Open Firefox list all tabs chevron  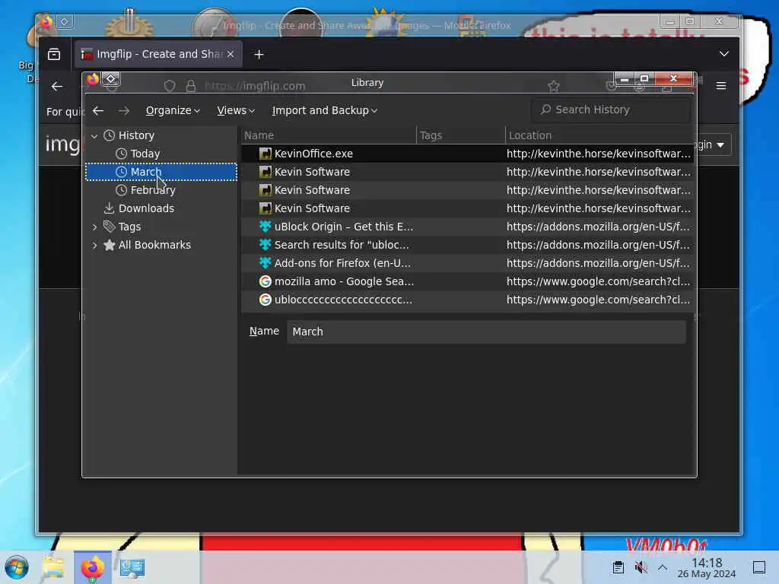pyautogui.click(x=724, y=54)
